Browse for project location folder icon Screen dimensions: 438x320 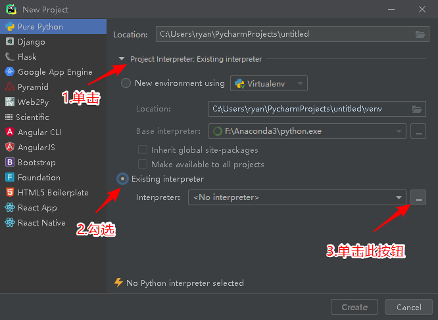pyautogui.click(x=420, y=34)
